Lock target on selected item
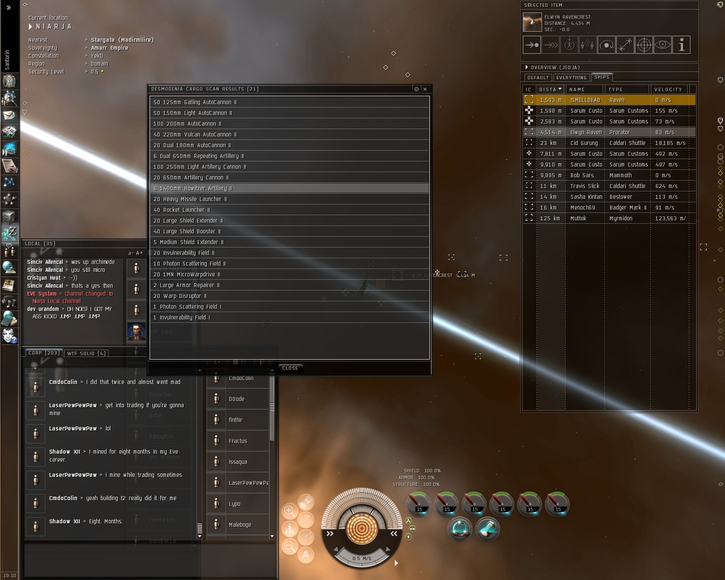Screen dimensions: 725x580 click(x=643, y=45)
